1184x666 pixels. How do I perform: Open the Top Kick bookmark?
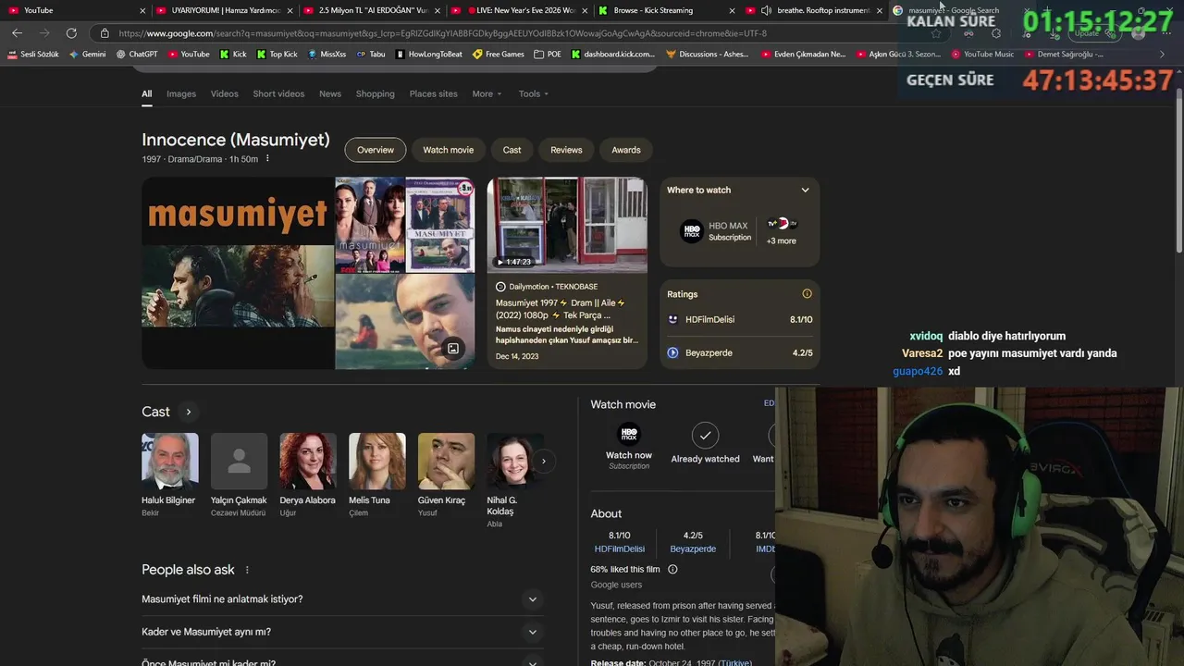pyautogui.click(x=277, y=55)
